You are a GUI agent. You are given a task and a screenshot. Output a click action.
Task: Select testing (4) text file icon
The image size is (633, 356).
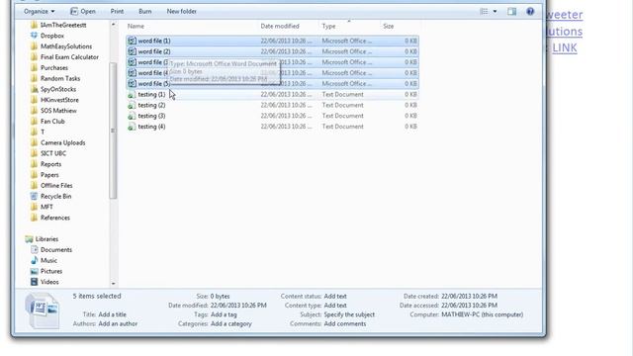tap(132, 127)
